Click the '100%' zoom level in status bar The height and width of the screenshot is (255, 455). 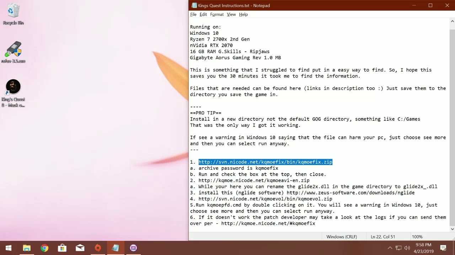[x=417, y=237]
